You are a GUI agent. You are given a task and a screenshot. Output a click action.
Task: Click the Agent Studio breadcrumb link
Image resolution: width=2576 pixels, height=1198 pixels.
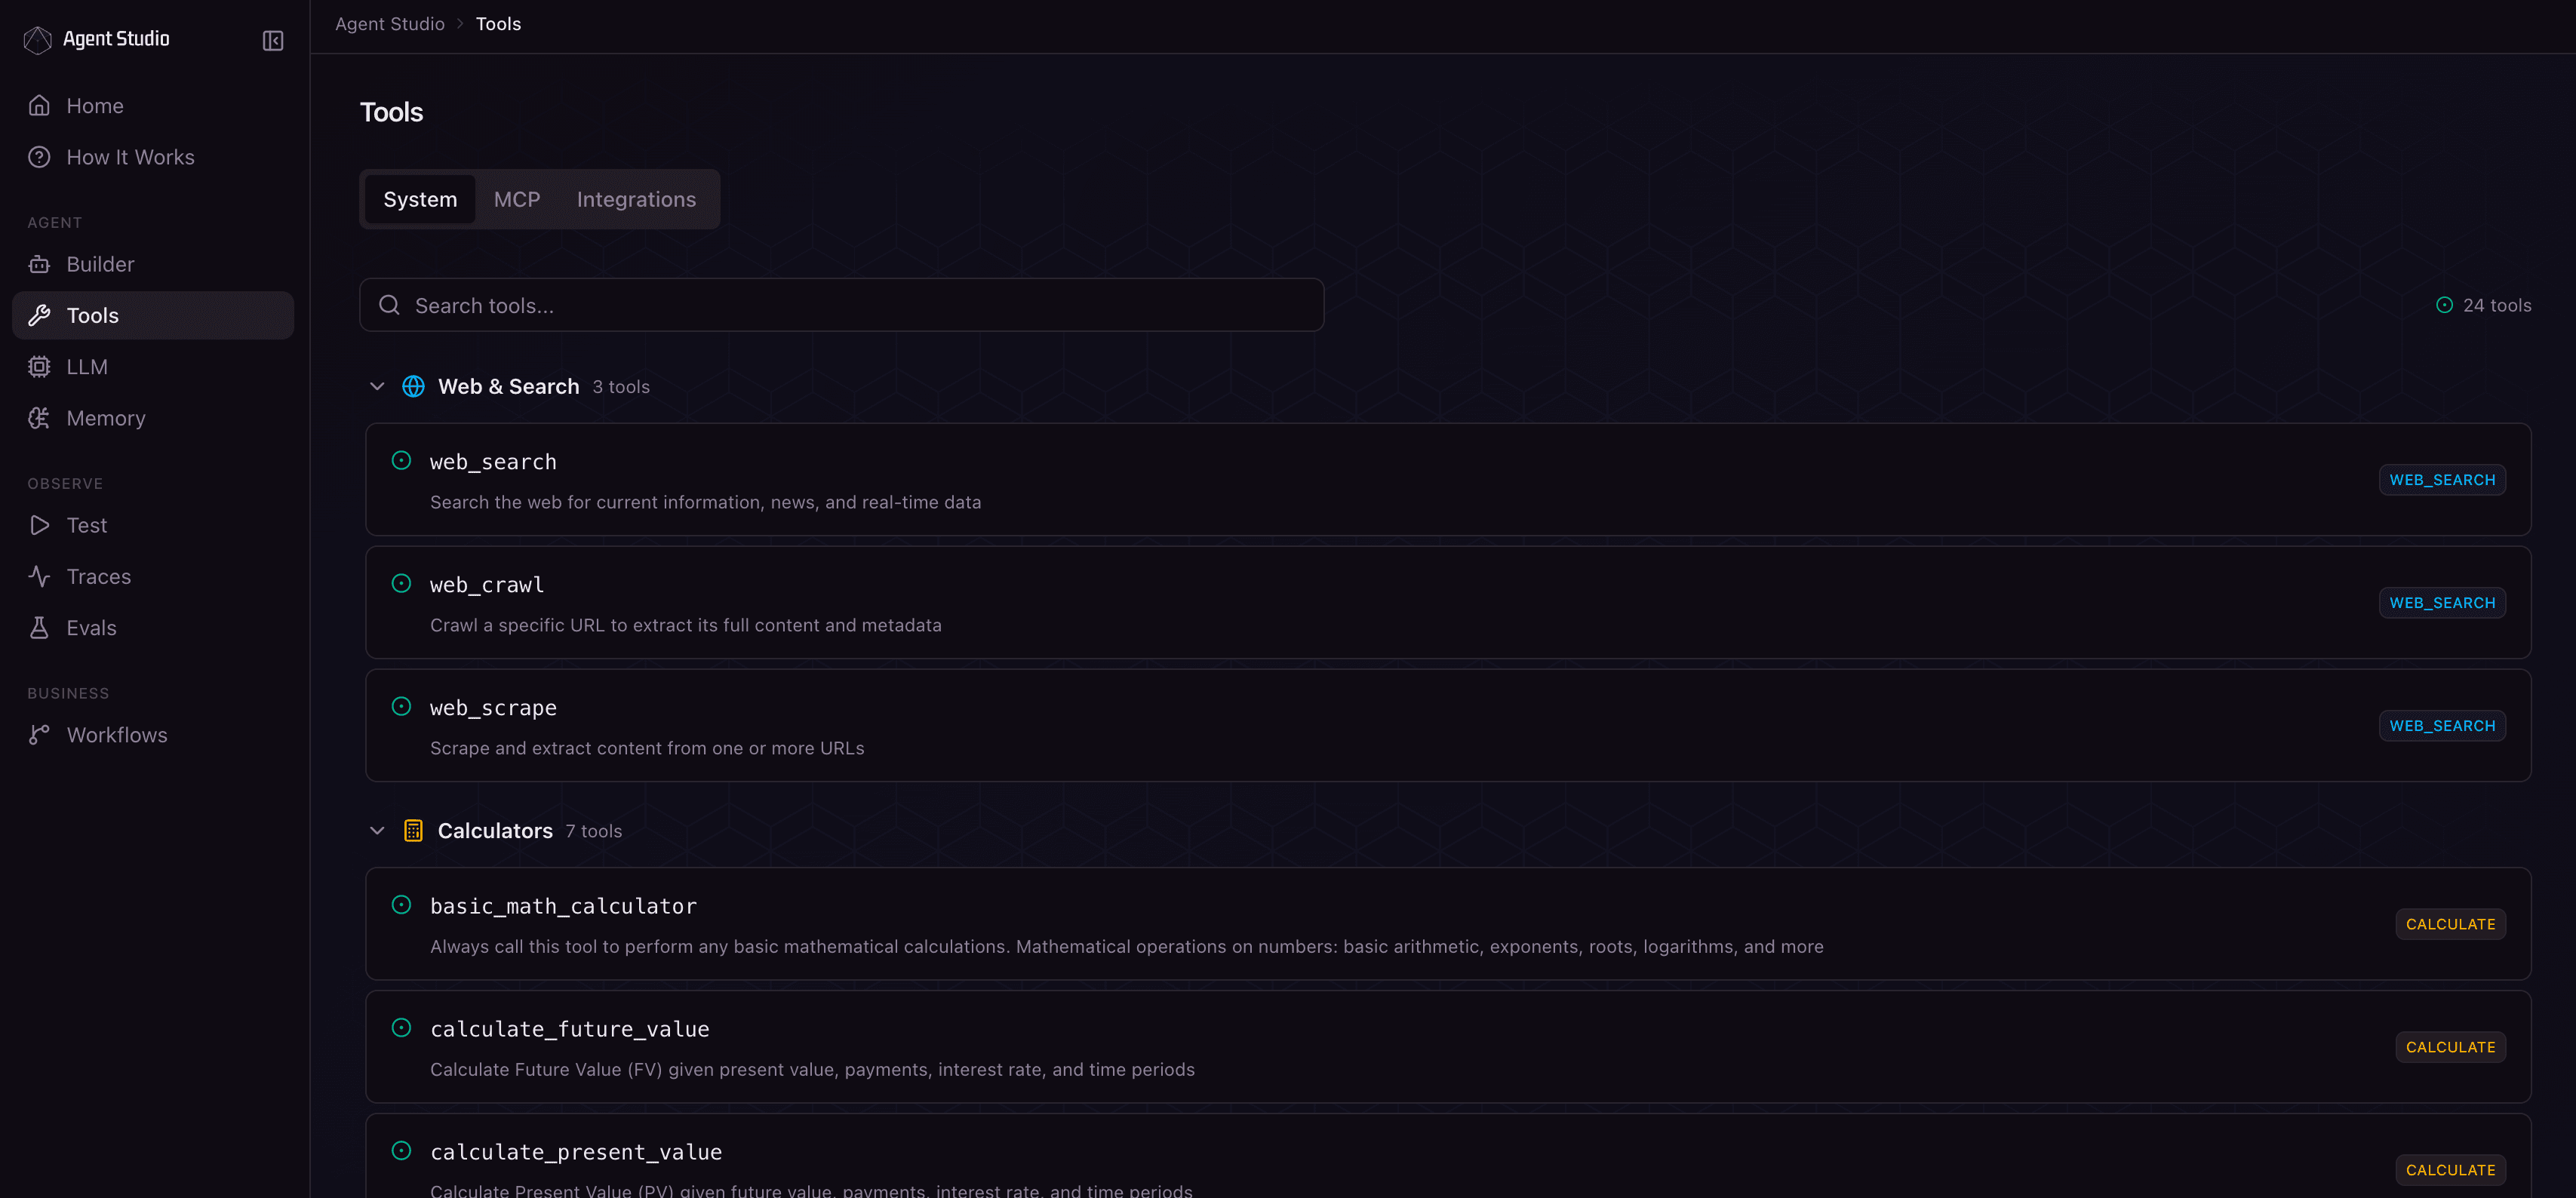pos(389,24)
